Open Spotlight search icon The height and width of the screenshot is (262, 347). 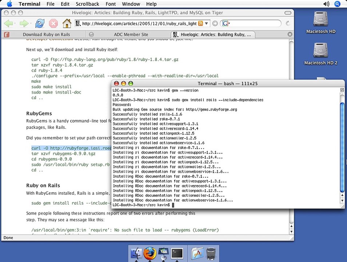click(x=337, y=4)
